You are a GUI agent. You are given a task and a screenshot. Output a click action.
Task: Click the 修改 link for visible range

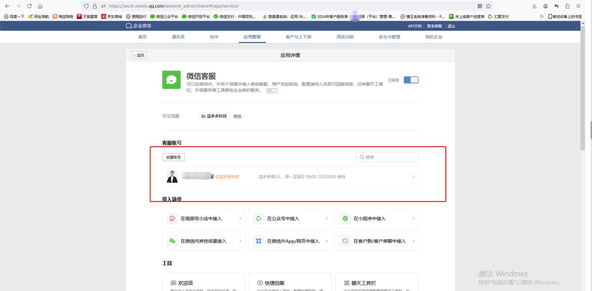(237, 116)
